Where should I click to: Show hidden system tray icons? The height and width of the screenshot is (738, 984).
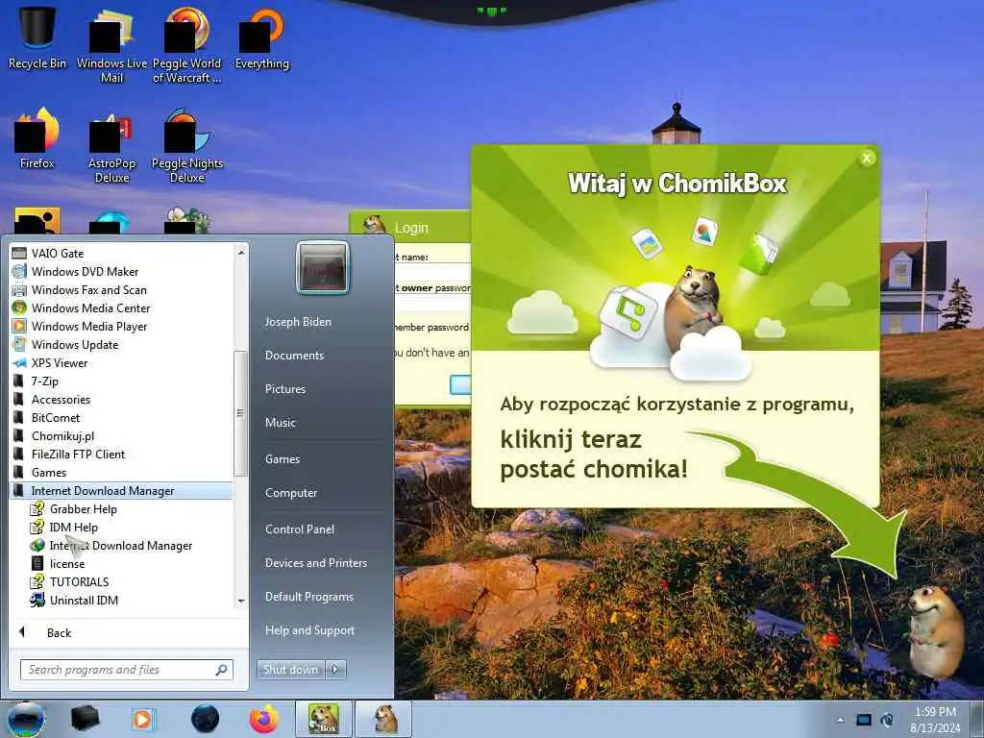(840, 720)
